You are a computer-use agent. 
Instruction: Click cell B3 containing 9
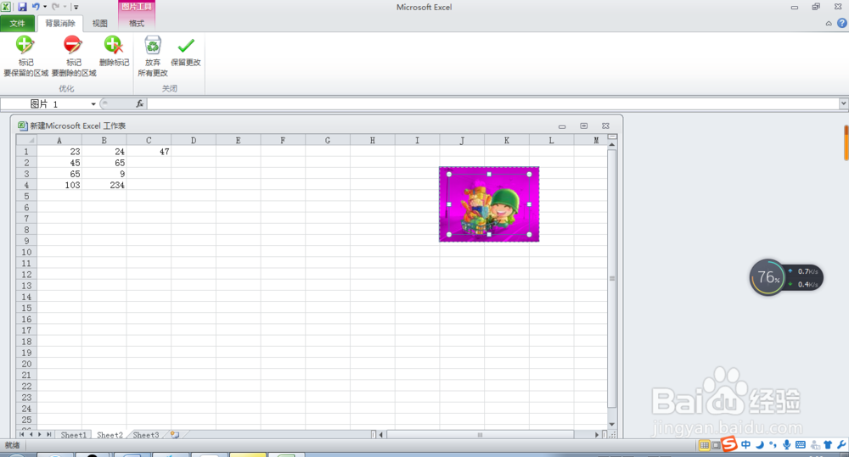pyautogui.click(x=104, y=174)
